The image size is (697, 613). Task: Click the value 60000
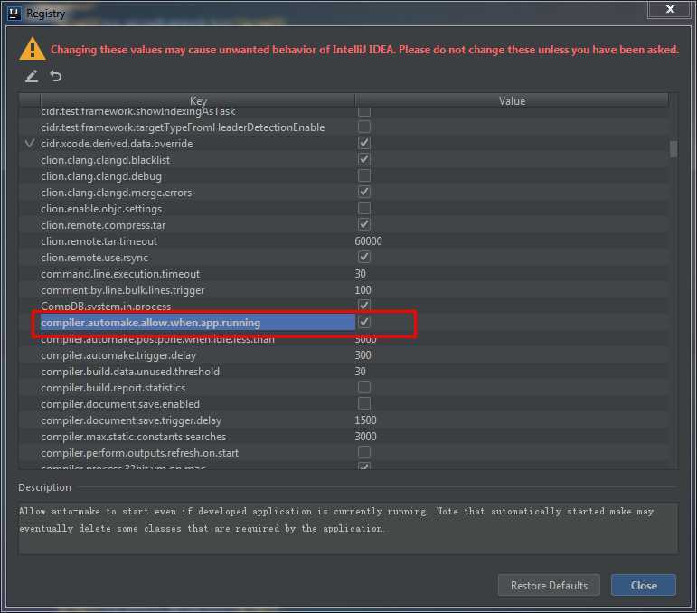pyautogui.click(x=368, y=241)
